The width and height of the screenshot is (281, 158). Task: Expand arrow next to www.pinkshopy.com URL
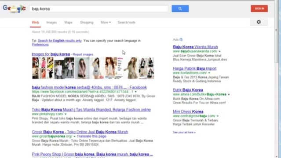pyautogui.click(x=66, y=114)
